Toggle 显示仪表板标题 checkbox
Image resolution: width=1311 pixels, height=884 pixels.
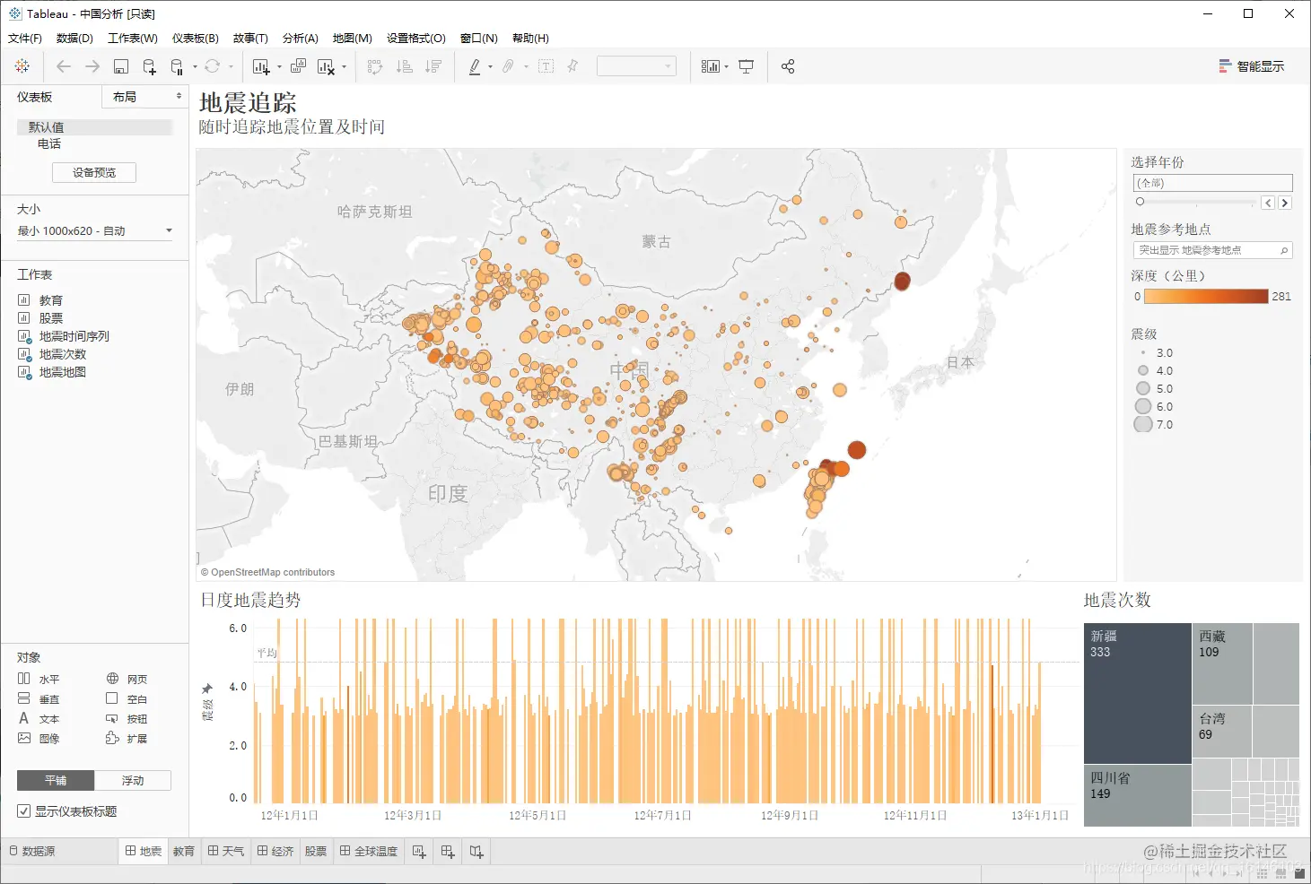tap(23, 811)
